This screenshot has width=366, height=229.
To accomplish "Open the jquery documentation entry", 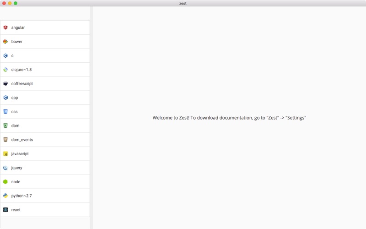I will [45, 168].
